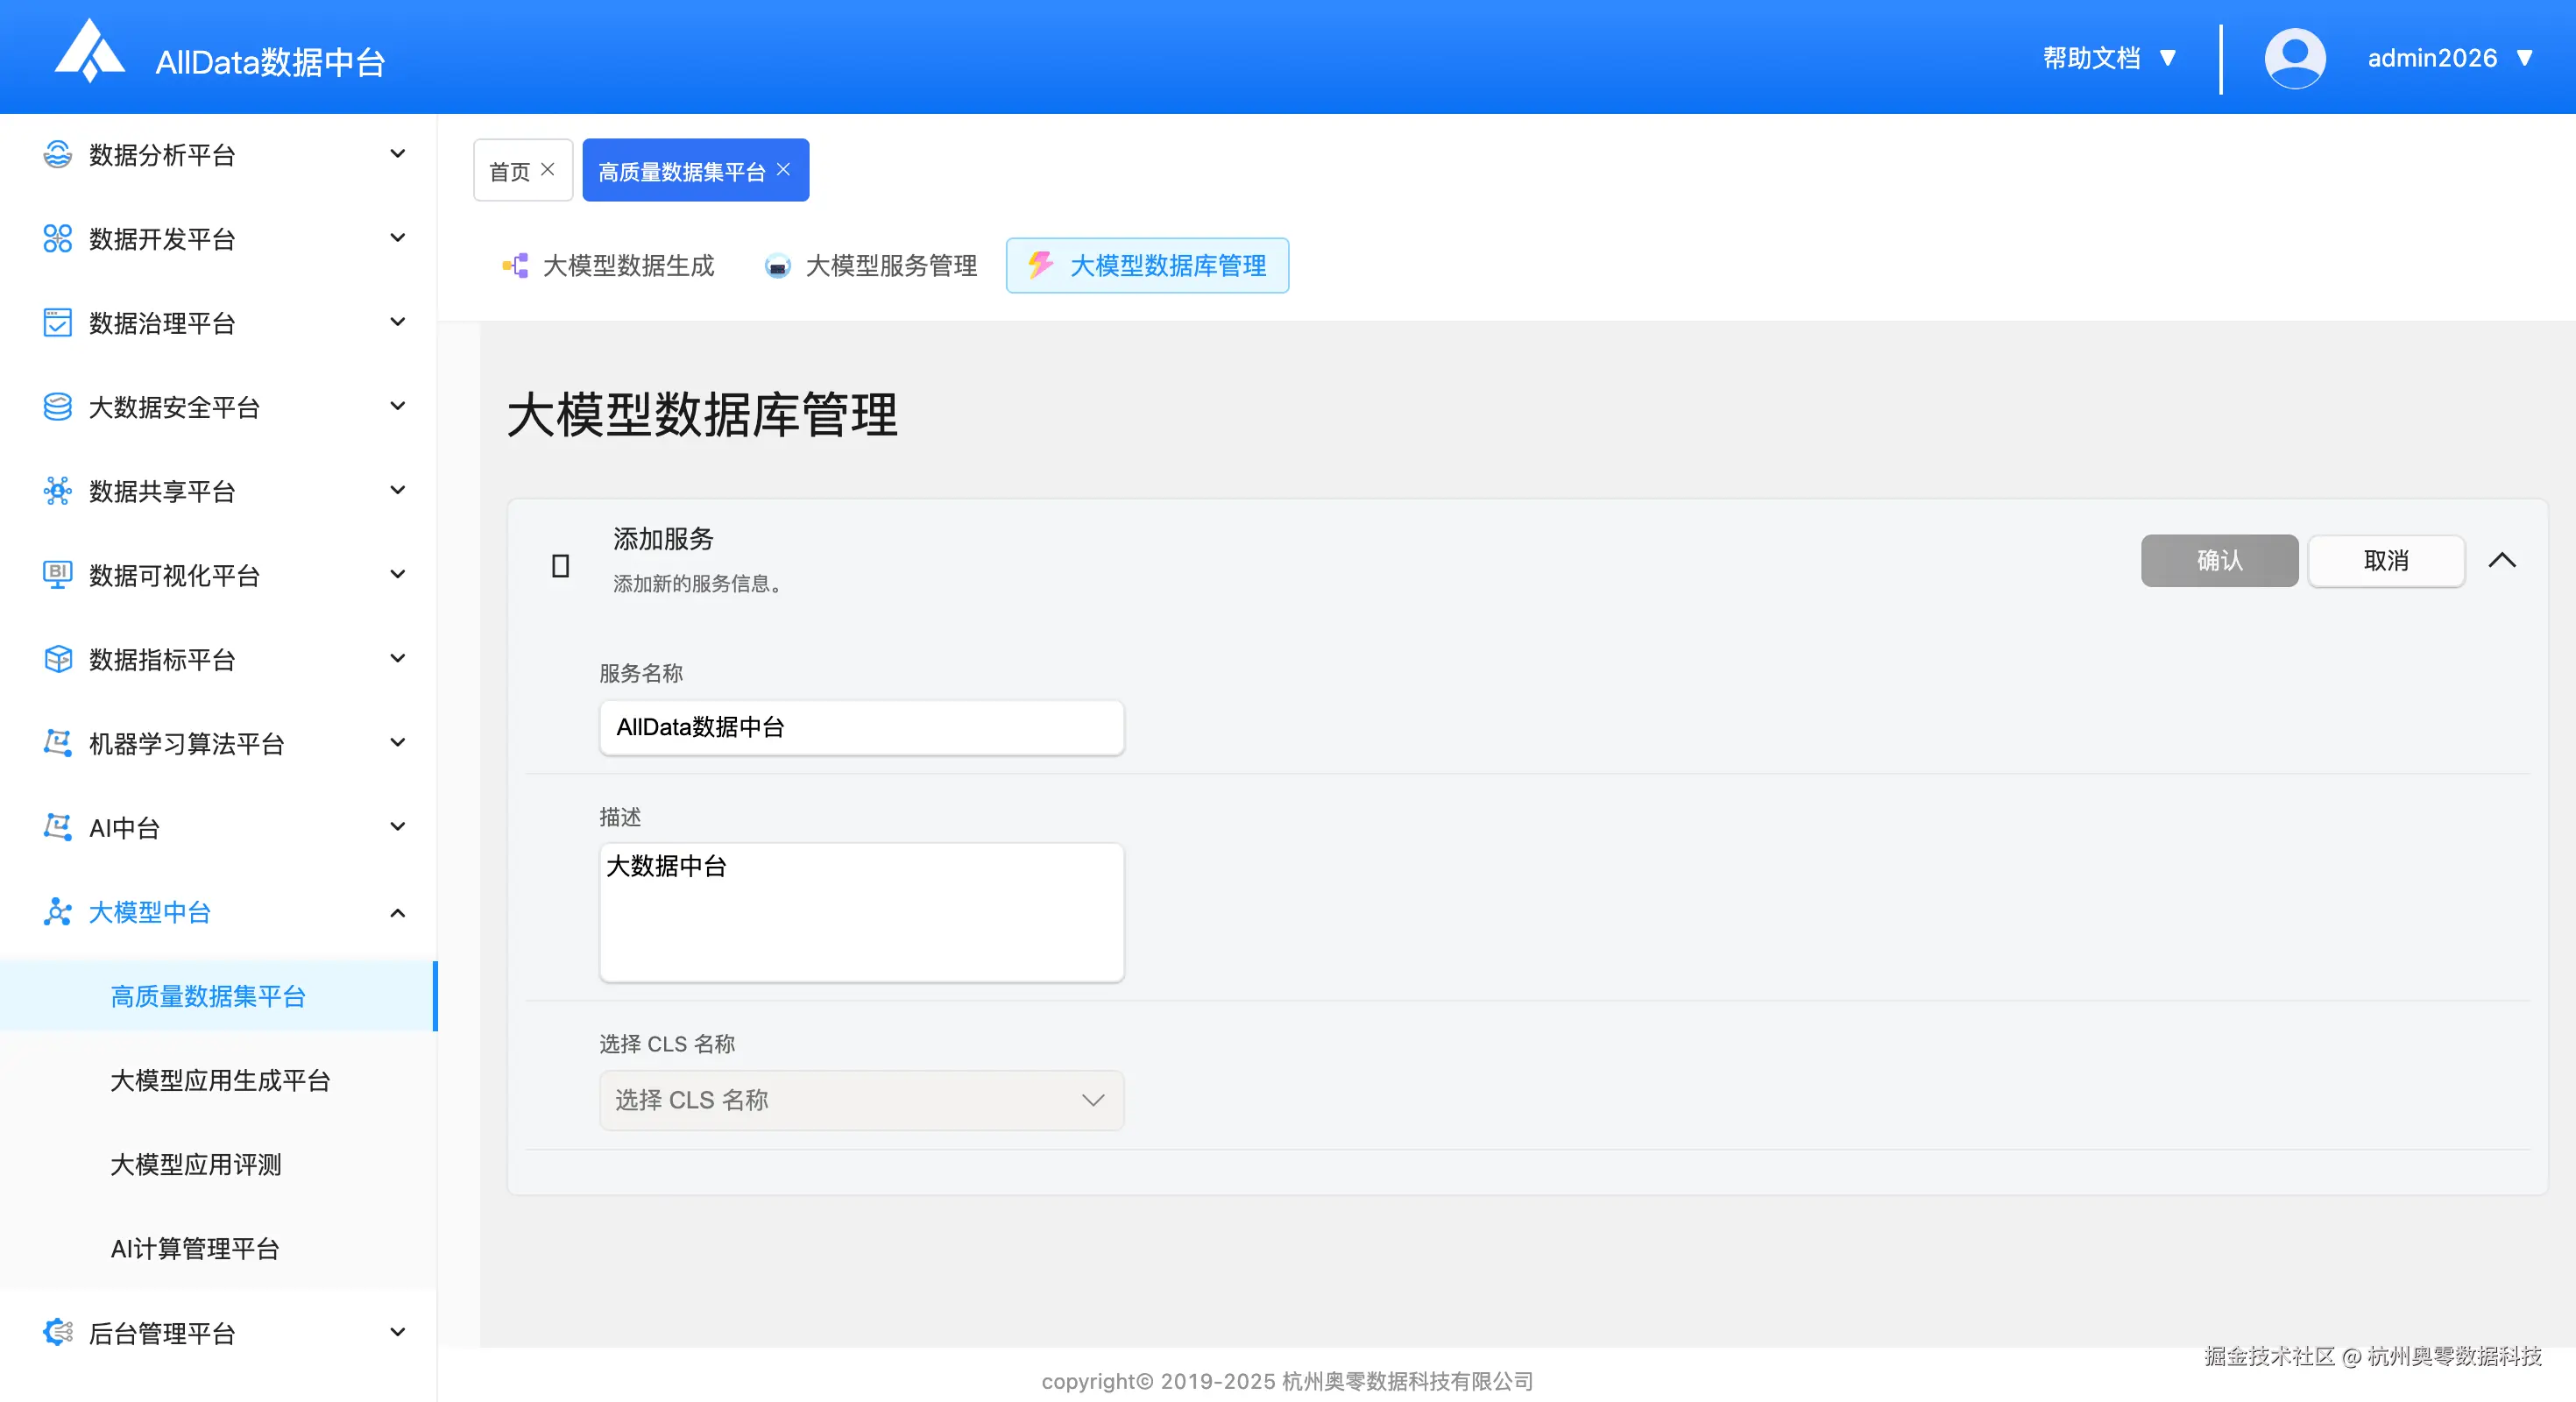Click the admin user avatar icon

pyautogui.click(x=2294, y=58)
